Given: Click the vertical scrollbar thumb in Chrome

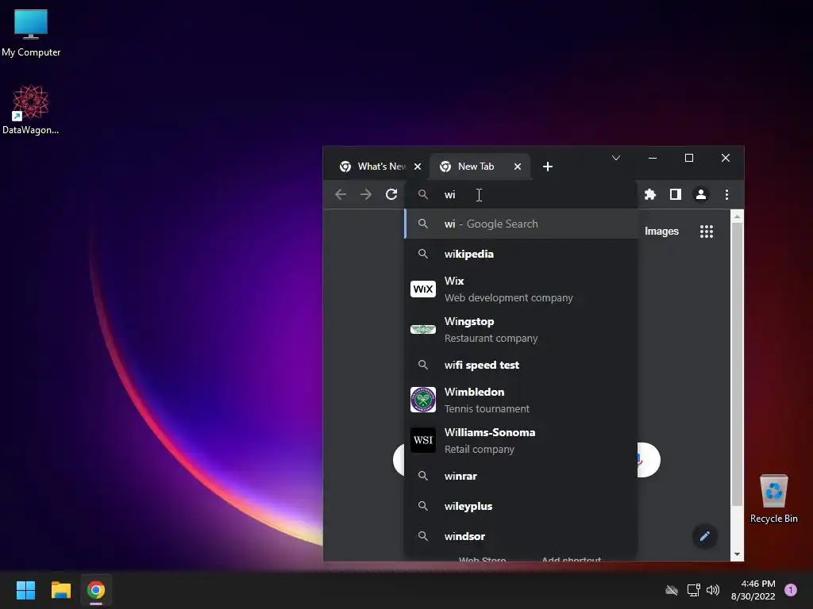Looking at the screenshot, I should point(737,363).
